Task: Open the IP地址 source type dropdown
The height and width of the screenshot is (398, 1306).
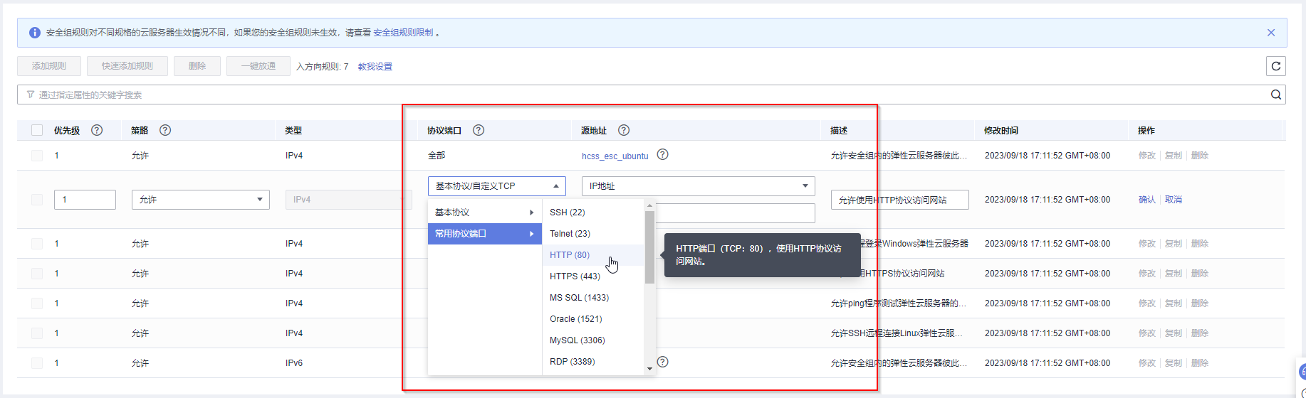Action: coord(699,186)
